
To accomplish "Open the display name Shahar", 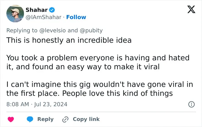I will pos(37,10).
